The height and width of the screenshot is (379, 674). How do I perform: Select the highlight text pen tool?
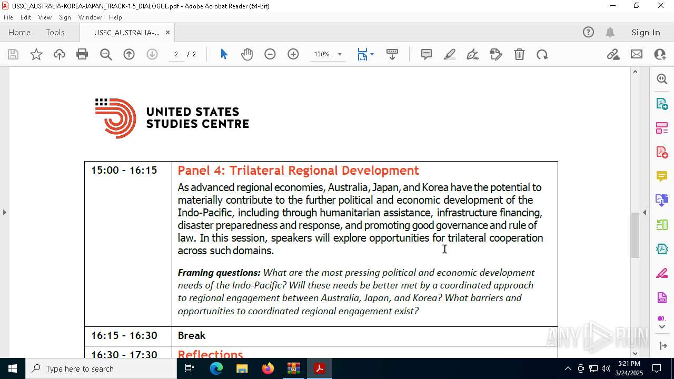point(450,54)
